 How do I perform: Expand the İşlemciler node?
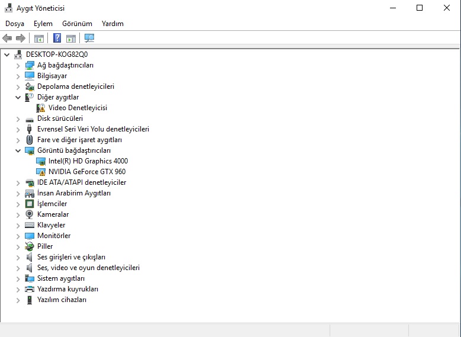coord(18,204)
